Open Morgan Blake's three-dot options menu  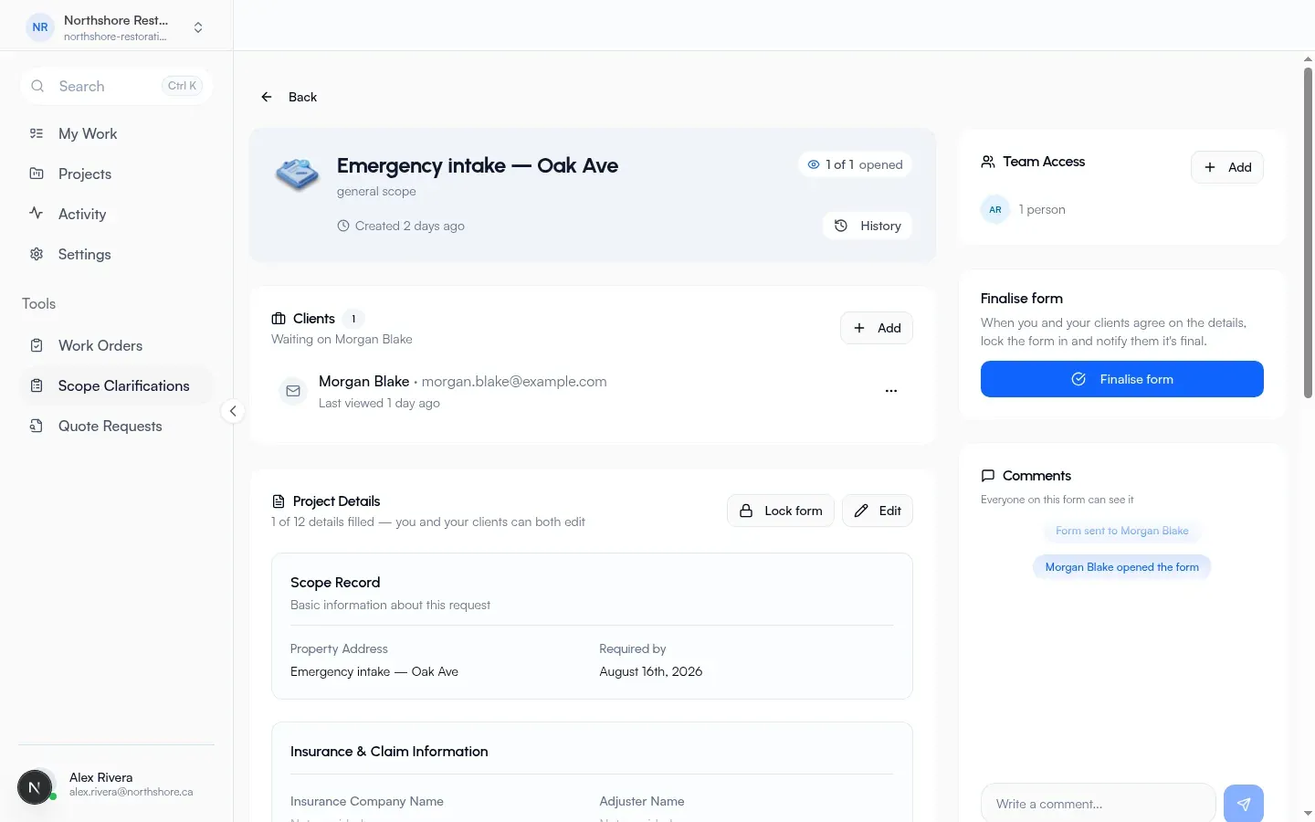click(891, 391)
